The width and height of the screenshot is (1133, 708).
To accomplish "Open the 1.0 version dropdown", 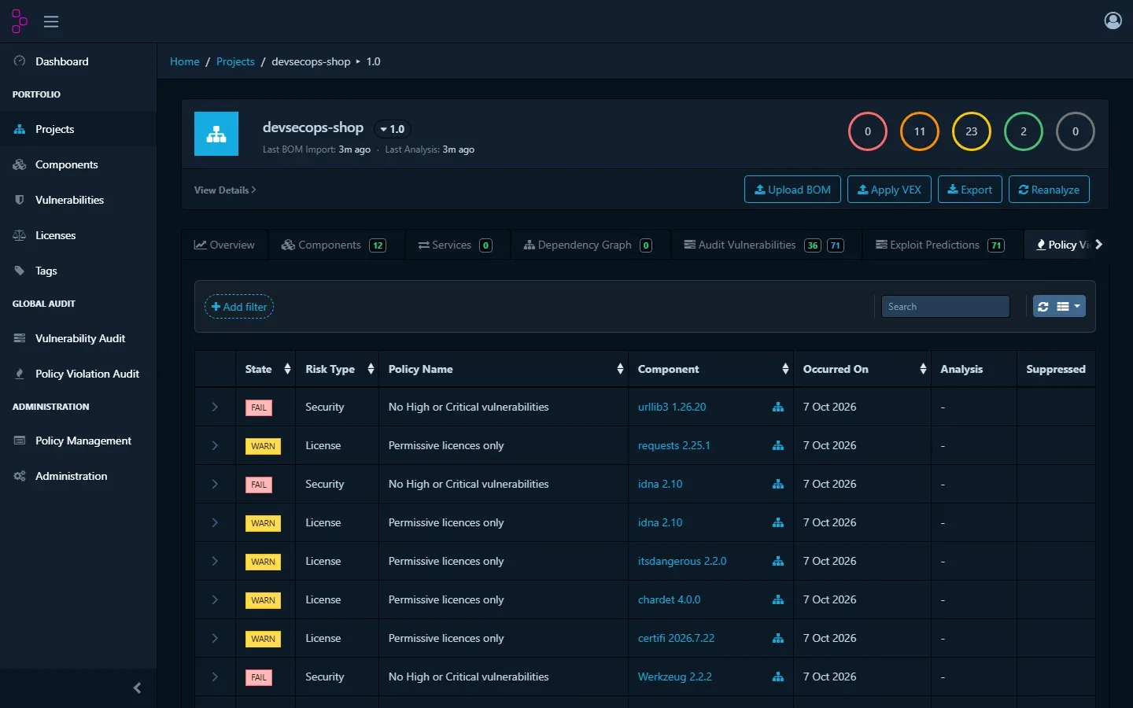I will tap(392, 129).
